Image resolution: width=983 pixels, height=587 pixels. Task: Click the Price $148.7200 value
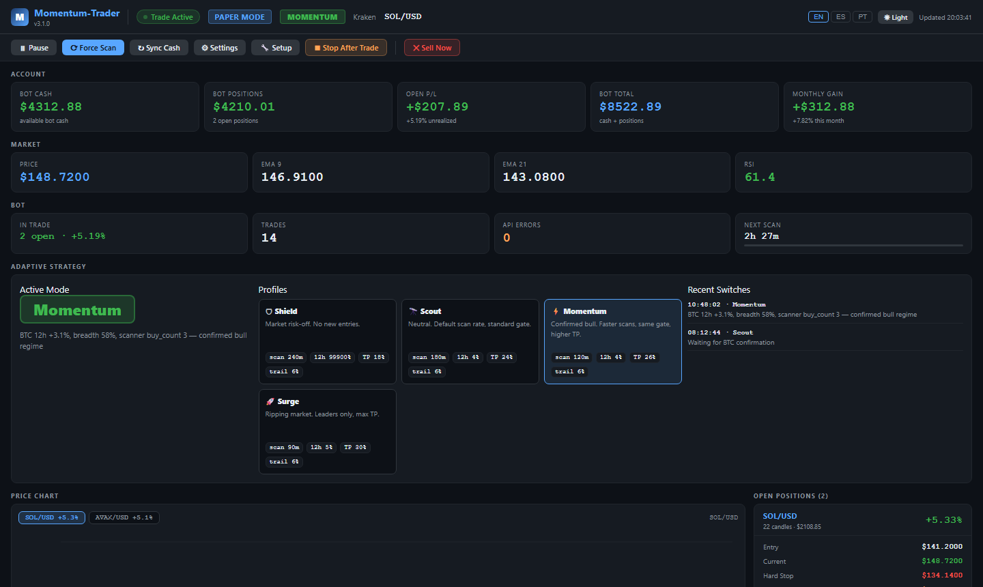coord(55,177)
